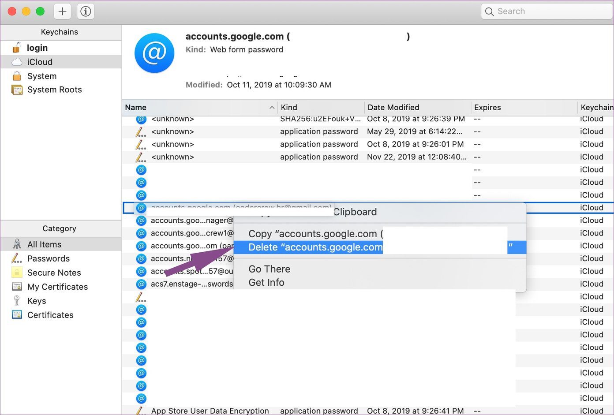Select the Secure Notes category icon
The height and width of the screenshot is (415, 614).
(17, 273)
